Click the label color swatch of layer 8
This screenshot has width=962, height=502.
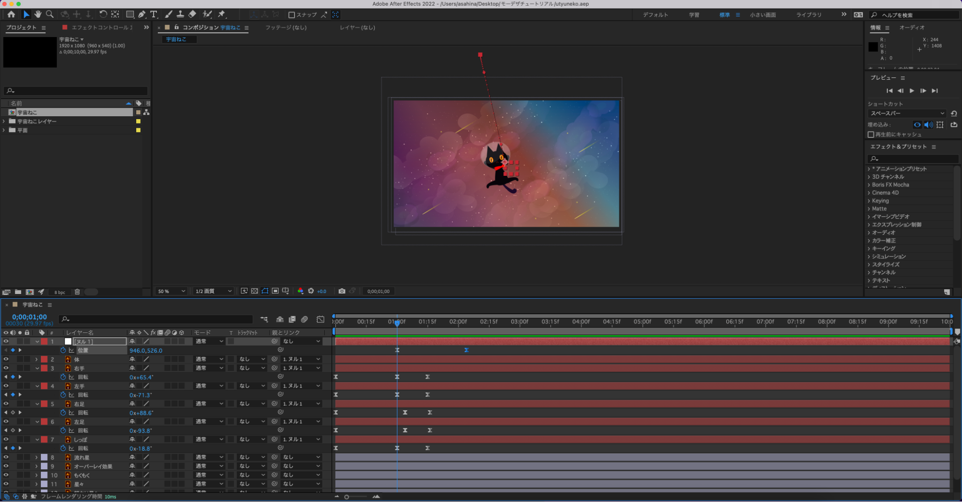click(44, 457)
